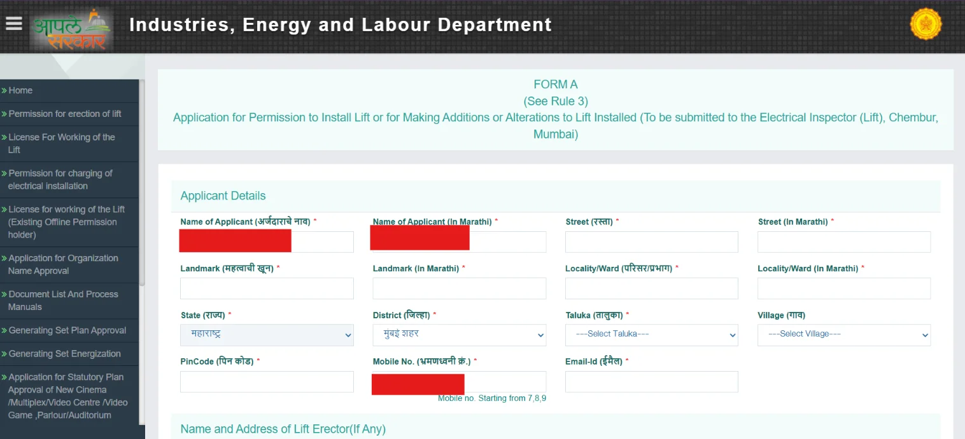Image resolution: width=965 pixels, height=439 pixels.
Task: Click the '(See Rule 3)' text
Action: pos(556,102)
